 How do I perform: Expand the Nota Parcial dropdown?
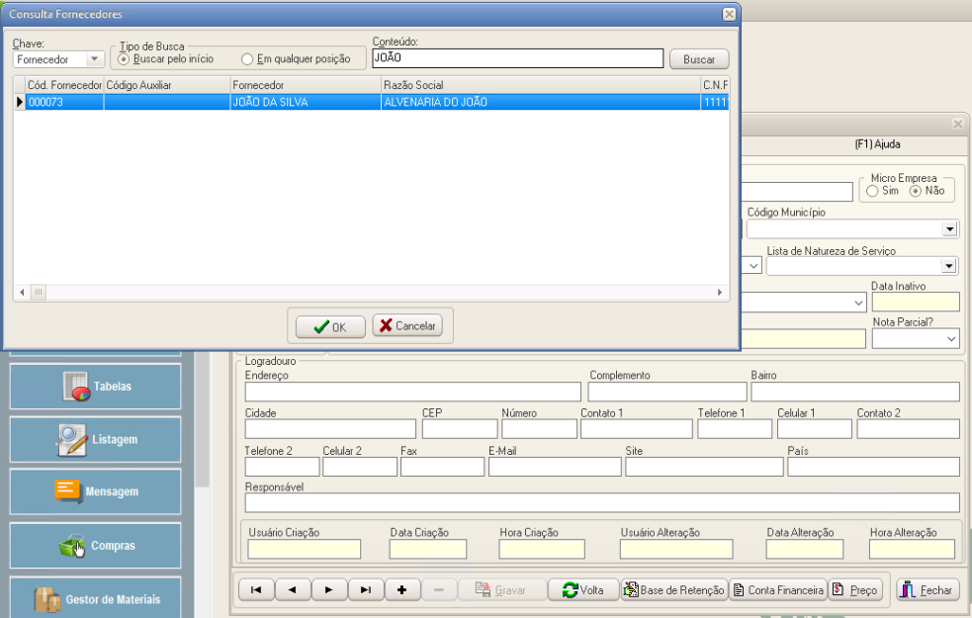click(x=950, y=339)
